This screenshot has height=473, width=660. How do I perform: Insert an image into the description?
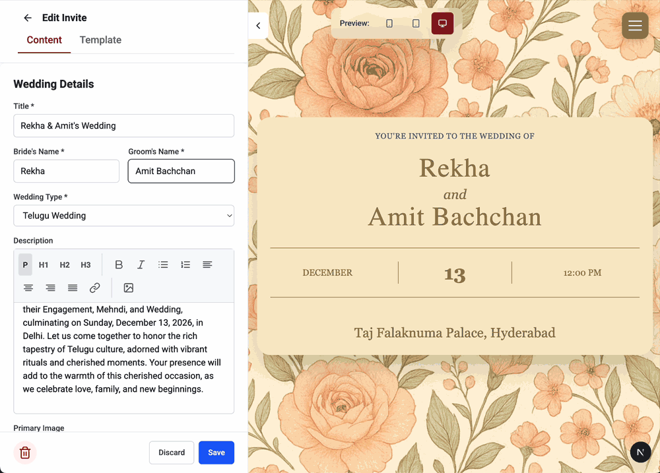128,288
